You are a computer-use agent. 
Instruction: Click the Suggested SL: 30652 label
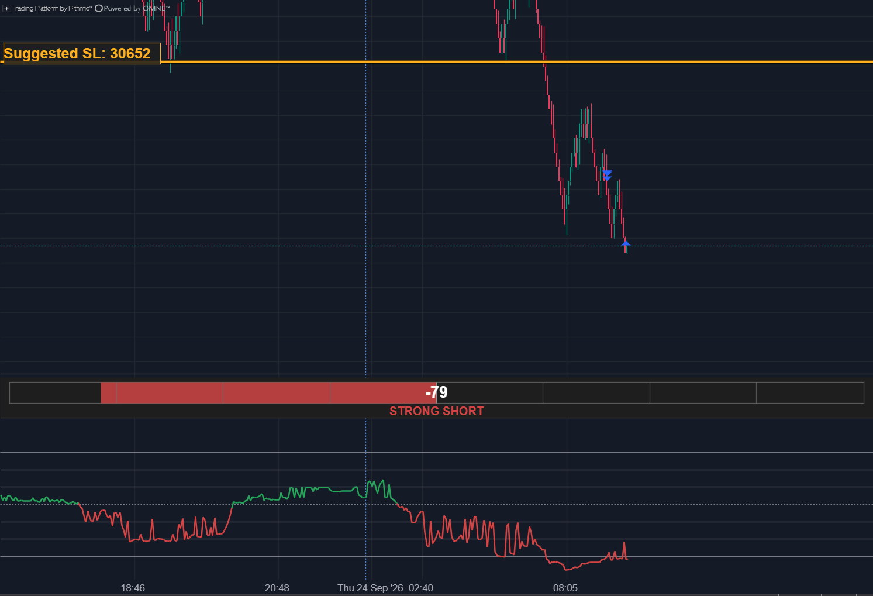pyautogui.click(x=81, y=53)
